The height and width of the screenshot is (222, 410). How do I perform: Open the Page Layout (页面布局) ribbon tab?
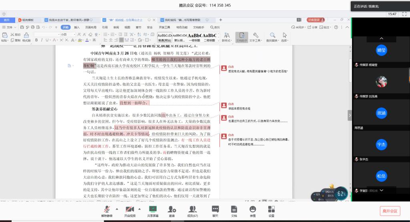point(91,27)
